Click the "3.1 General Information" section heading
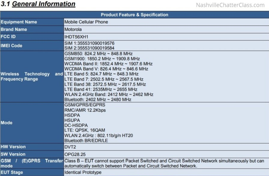This screenshot has height=176, width=269. pyautogui.click(x=38, y=4)
